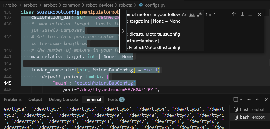
Task: Maximize the panel size chevron
Action: tap(257, 100)
